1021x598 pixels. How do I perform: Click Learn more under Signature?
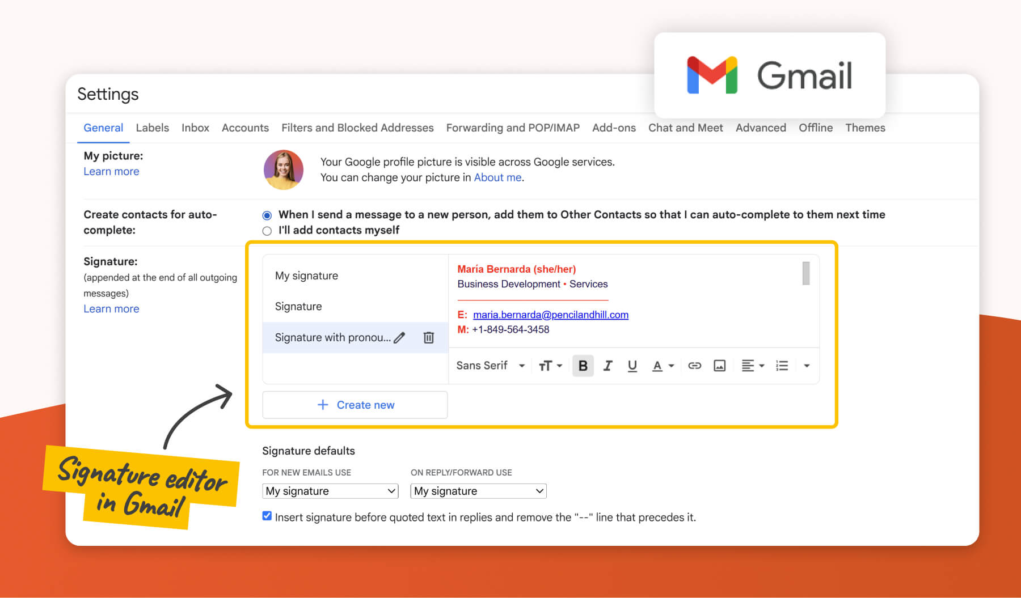coord(111,308)
